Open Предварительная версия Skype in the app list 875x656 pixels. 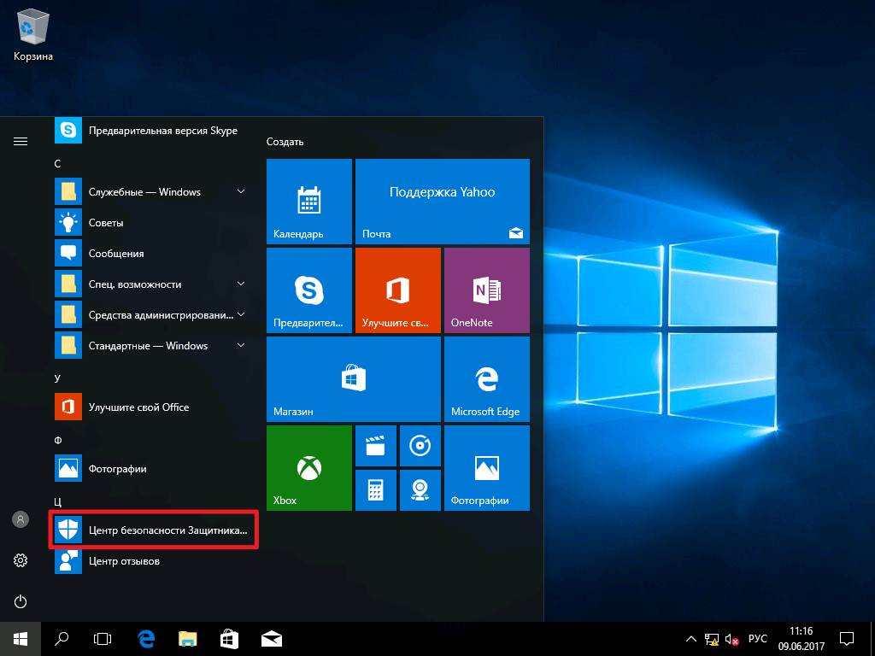[152, 131]
